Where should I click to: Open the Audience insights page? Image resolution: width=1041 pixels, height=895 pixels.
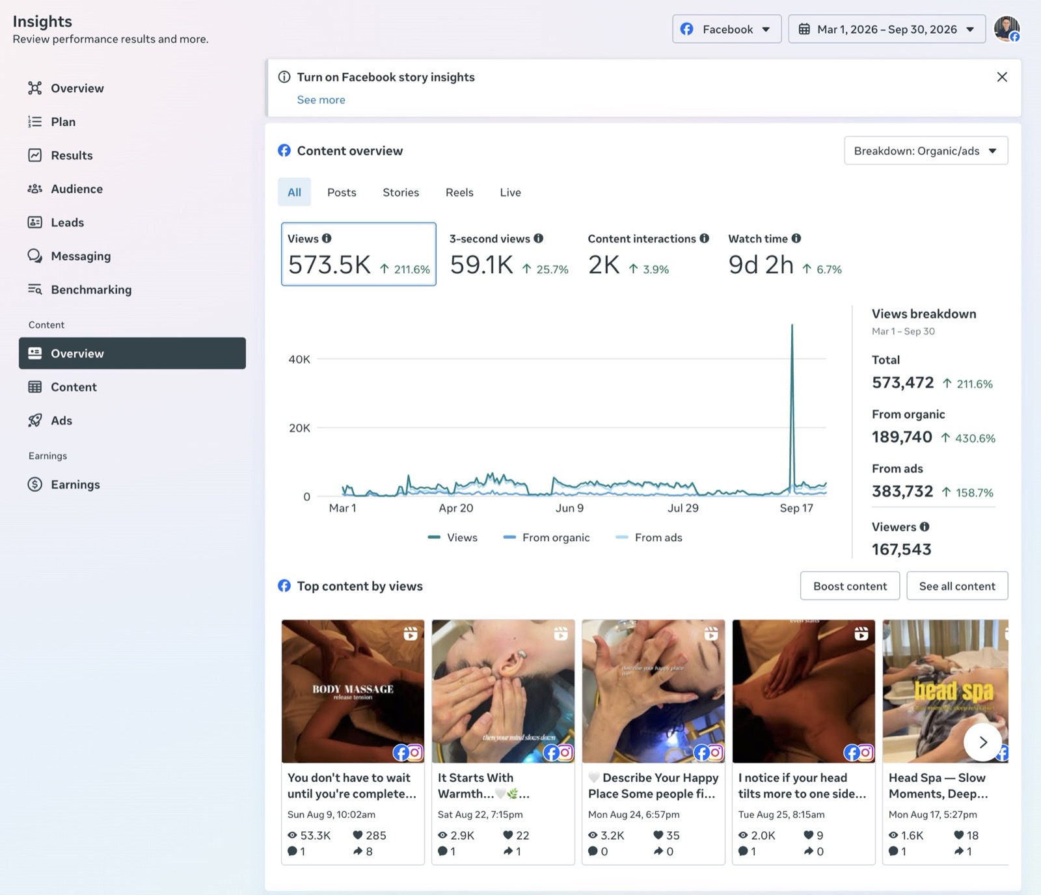click(x=65, y=189)
